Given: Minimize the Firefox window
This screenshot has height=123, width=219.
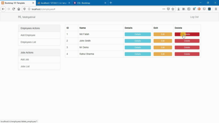Looking at the screenshot, I should (201, 3).
